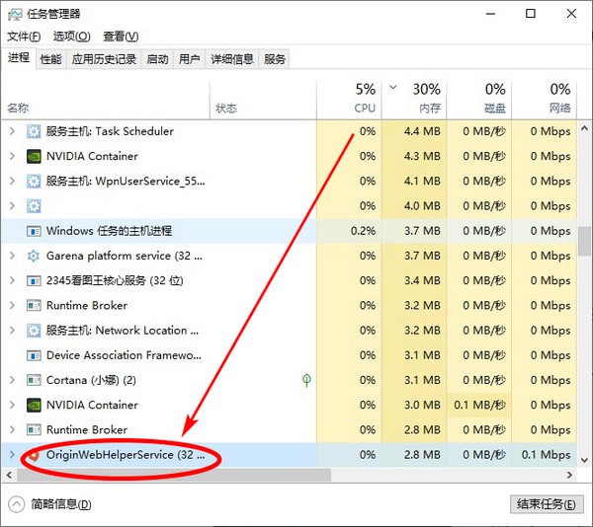This screenshot has width=593, height=527.
Task: Click the 4.4 MB memory value
Action: click(x=422, y=131)
